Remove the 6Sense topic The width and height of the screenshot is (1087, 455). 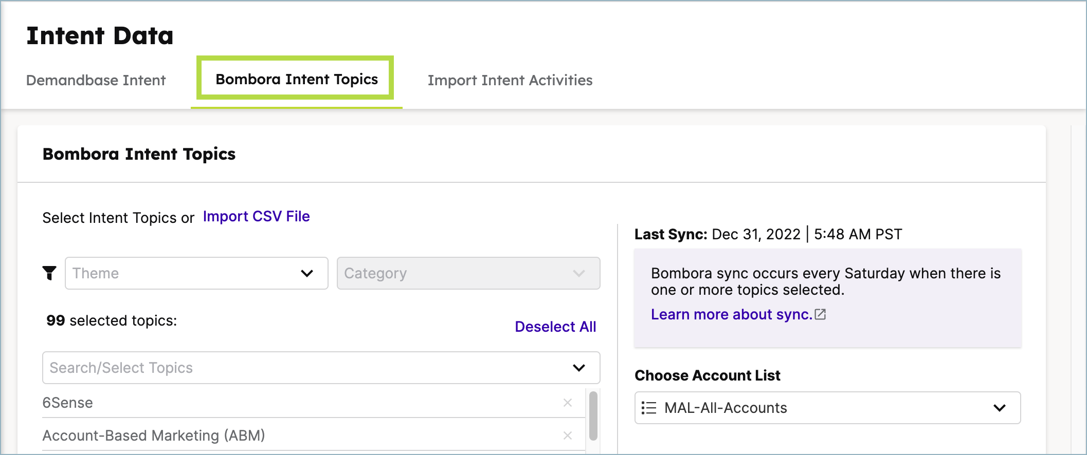568,403
